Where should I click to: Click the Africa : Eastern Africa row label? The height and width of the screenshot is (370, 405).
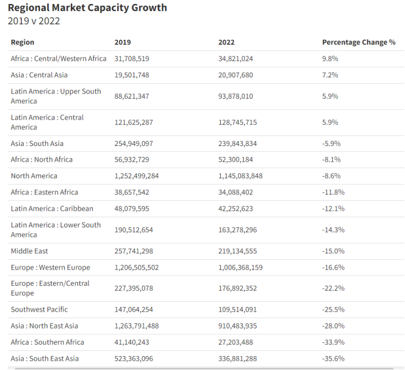click(x=44, y=192)
